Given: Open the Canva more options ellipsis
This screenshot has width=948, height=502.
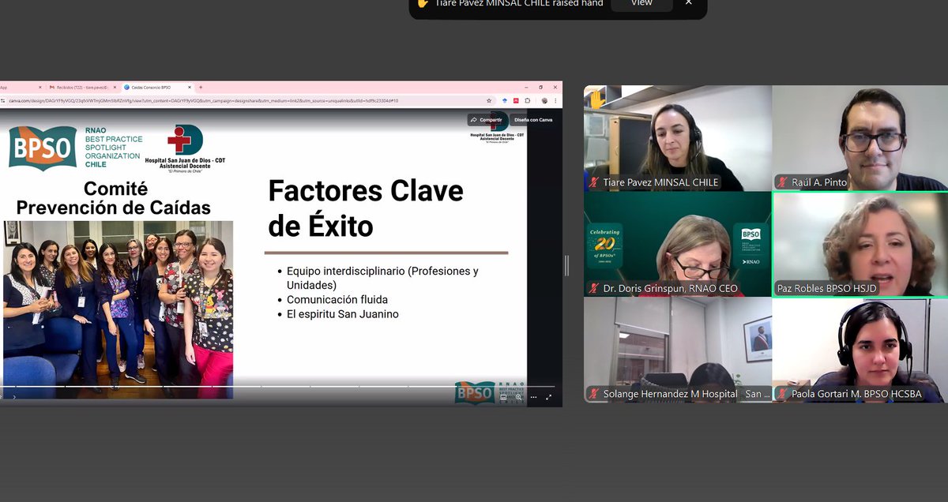Looking at the screenshot, I should (533, 397).
